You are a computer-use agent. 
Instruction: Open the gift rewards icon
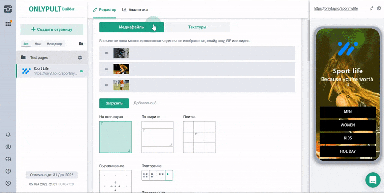8,159
